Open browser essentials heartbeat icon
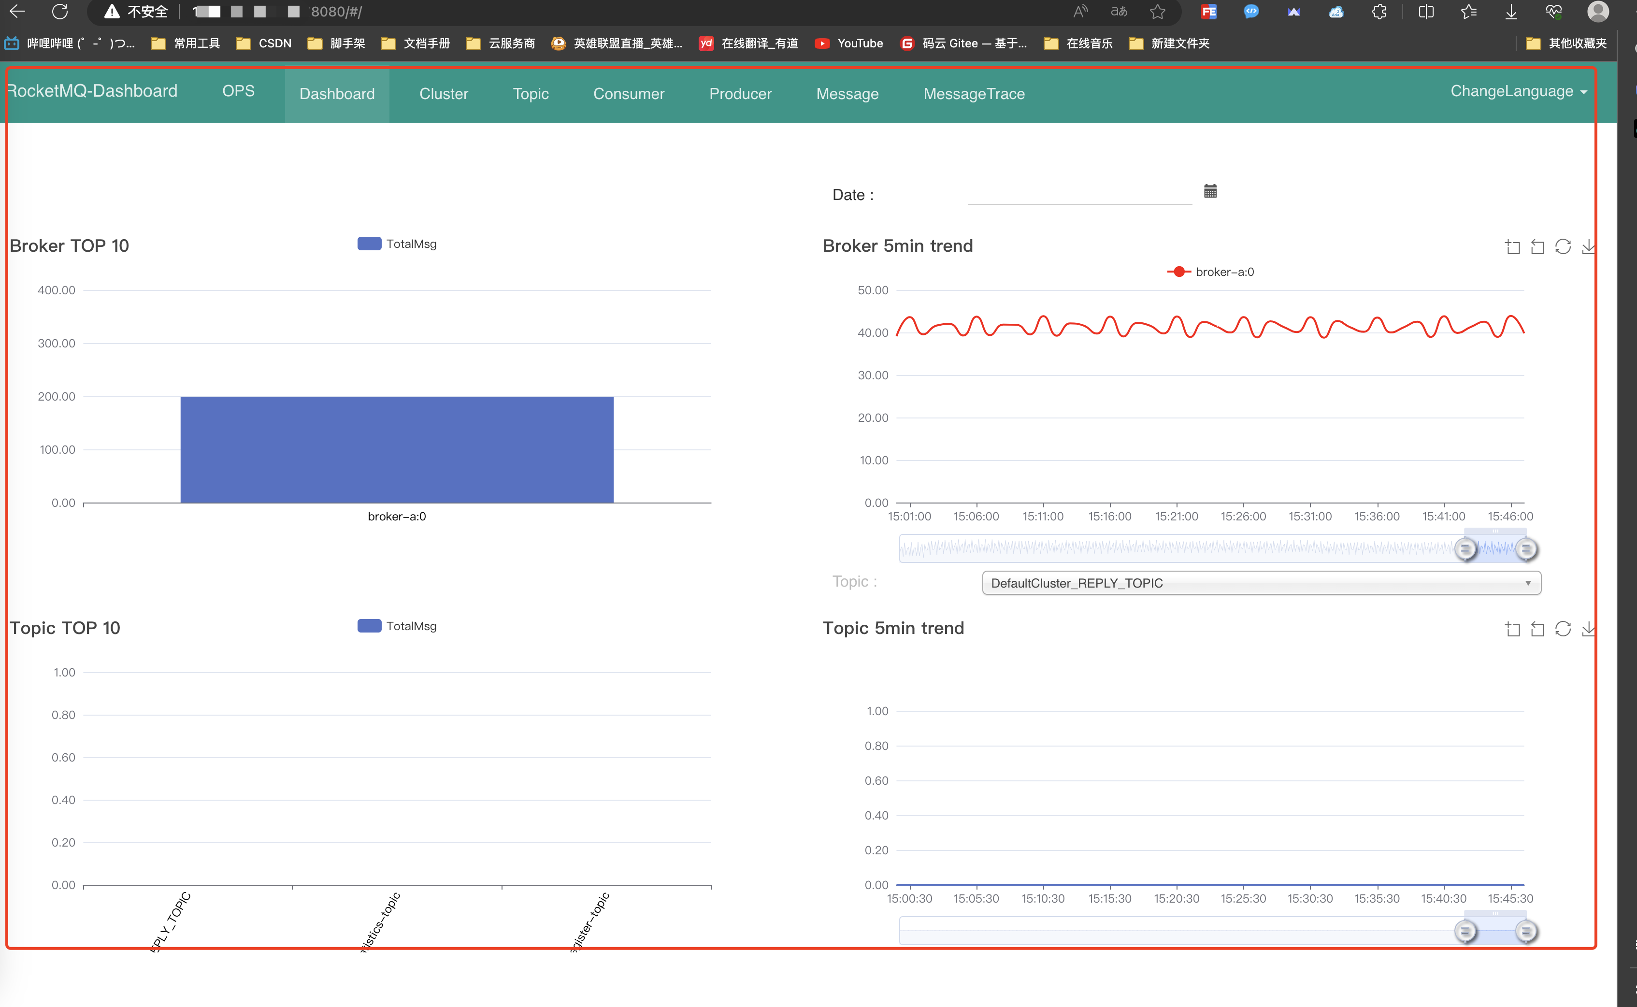 pyautogui.click(x=1554, y=11)
